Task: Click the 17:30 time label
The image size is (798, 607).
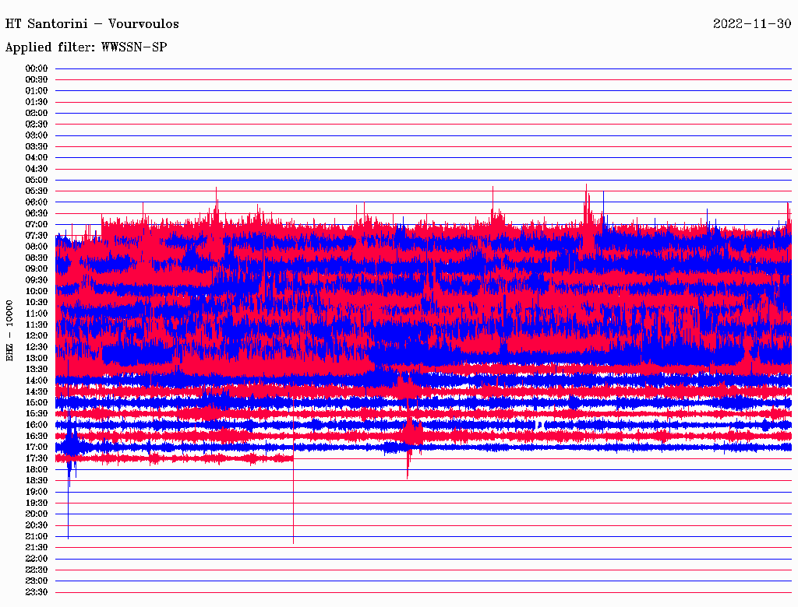Action: [x=37, y=458]
